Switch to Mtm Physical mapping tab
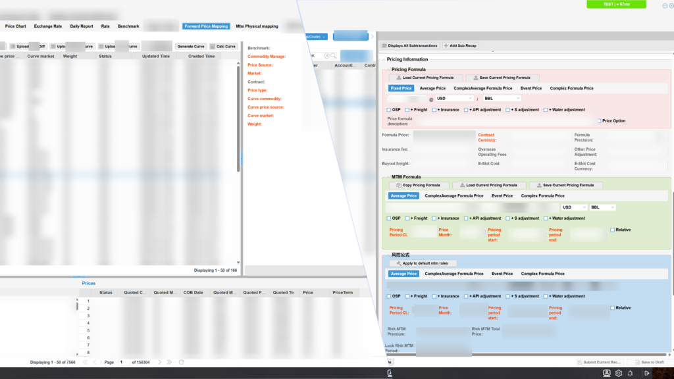The image size is (674, 379). coord(257,26)
